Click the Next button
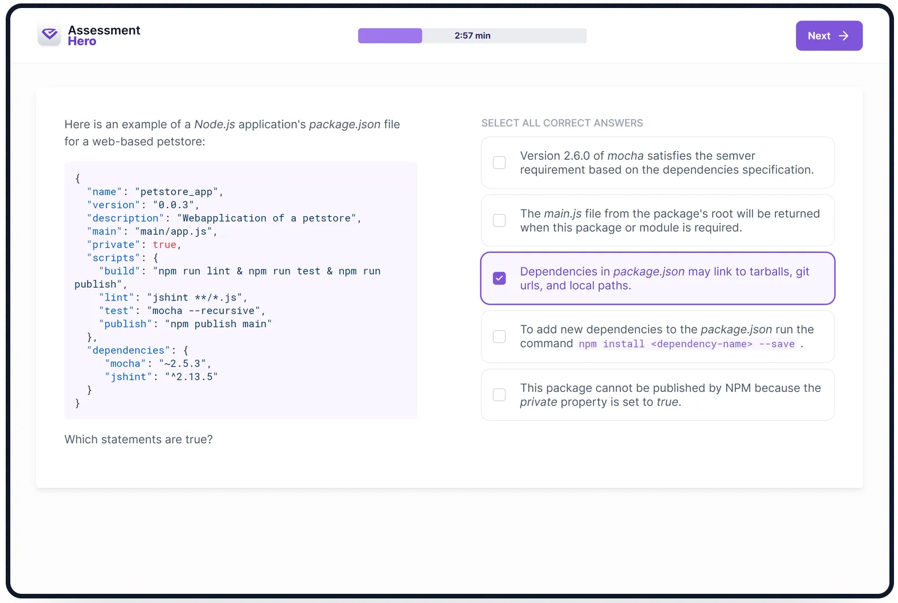The width and height of the screenshot is (898, 603). [829, 35]
